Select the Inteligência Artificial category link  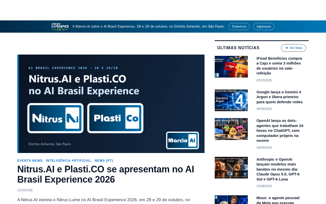point(69,161)
